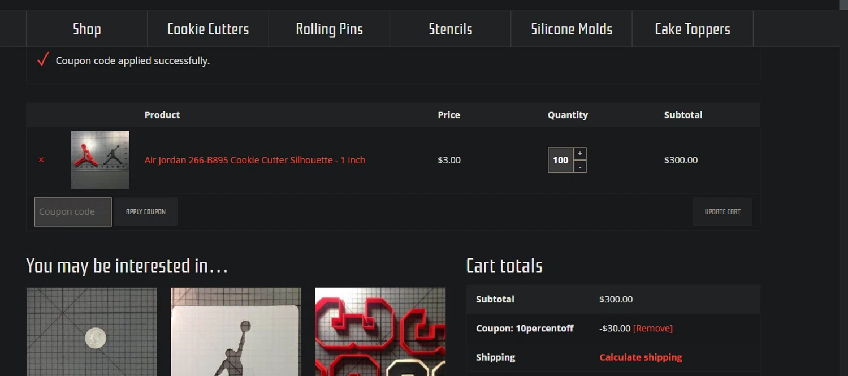This screenshot has width=848, height=376.
Task: Open the red block letter cutters image
Action: pos(380,332)
